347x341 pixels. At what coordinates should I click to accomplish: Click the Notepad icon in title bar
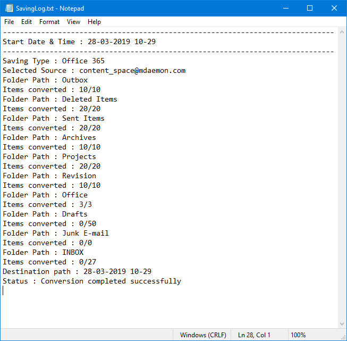(9, 8)
